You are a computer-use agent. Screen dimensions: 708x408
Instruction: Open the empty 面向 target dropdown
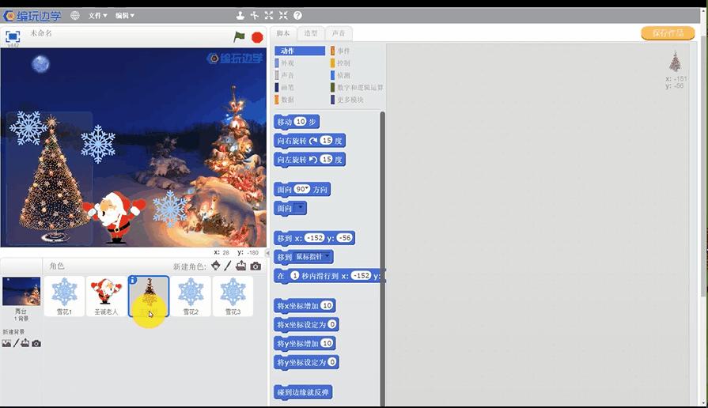point(300,208)
